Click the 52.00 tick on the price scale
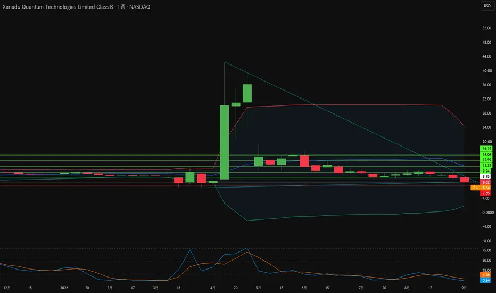Image resolution: width=496 pixels, height=293 pixels. [x=486, y=28]
